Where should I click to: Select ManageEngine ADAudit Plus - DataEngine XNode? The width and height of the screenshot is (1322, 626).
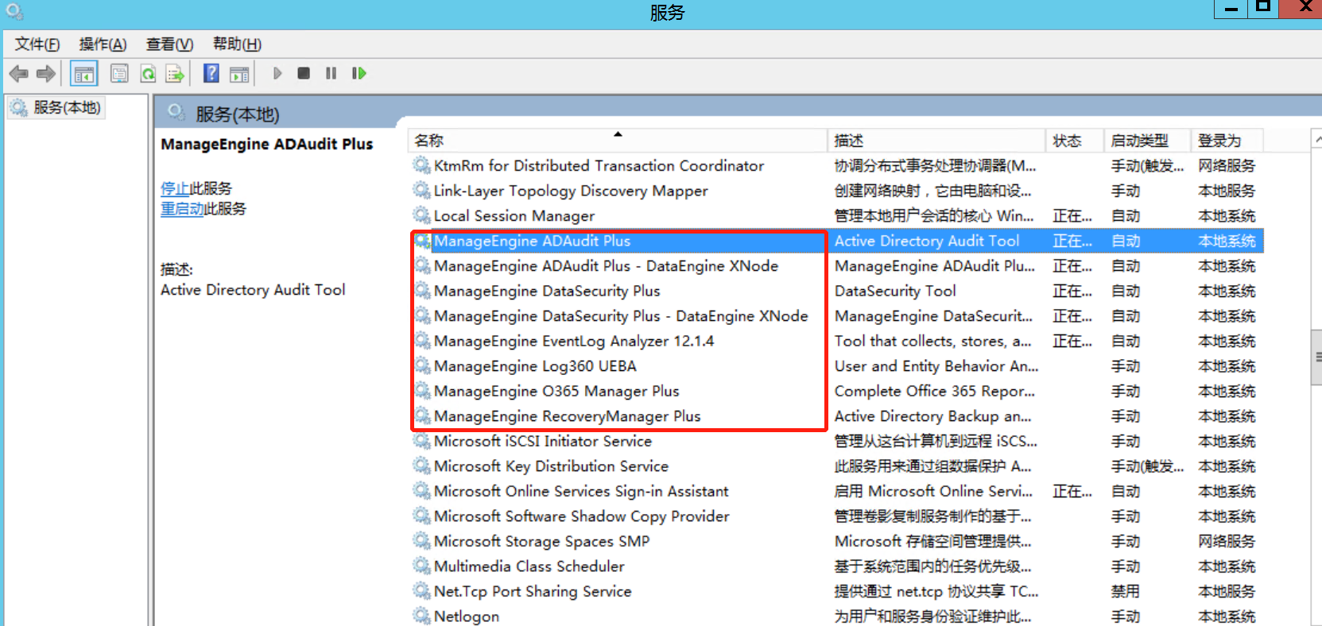tap(606, 266)
